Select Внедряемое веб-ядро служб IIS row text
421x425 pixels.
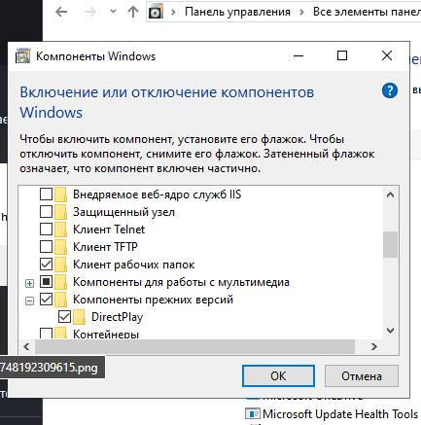point(158,195)
